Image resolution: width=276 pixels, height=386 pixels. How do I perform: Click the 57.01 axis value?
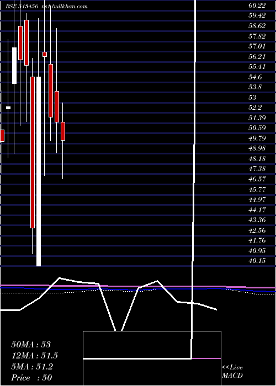pyautogui.click(x=257, y=46)
